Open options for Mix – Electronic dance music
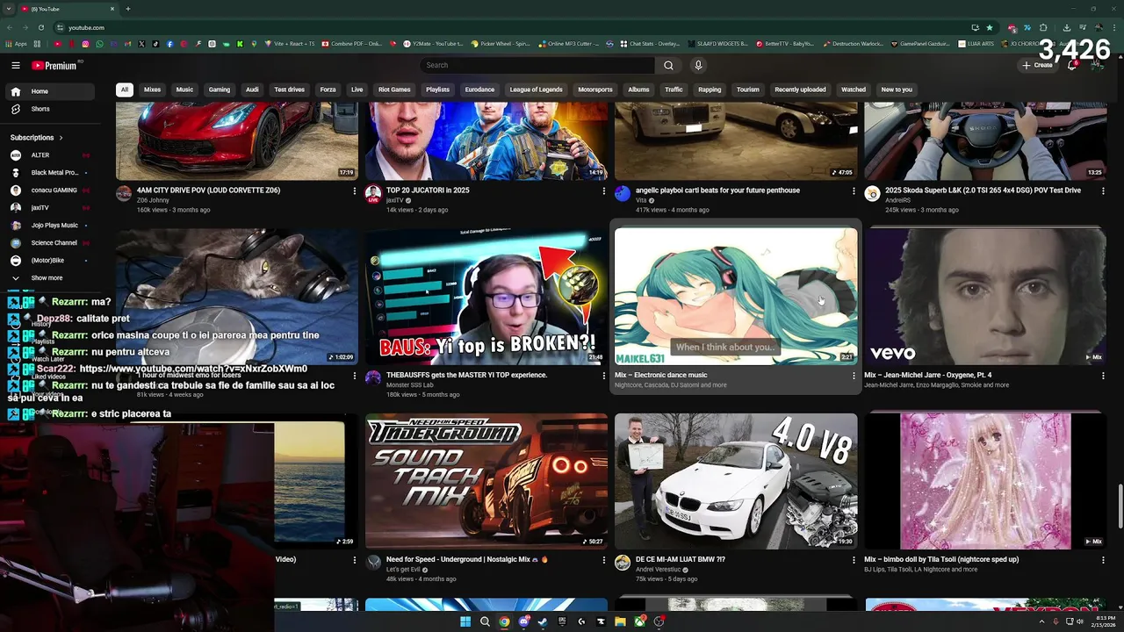Image resolution: width=1124 pixels, height=632 pixels. 854,375
